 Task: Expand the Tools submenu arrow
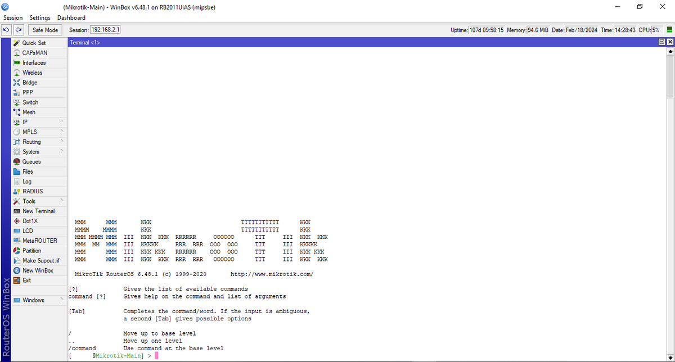coord(61,201)
